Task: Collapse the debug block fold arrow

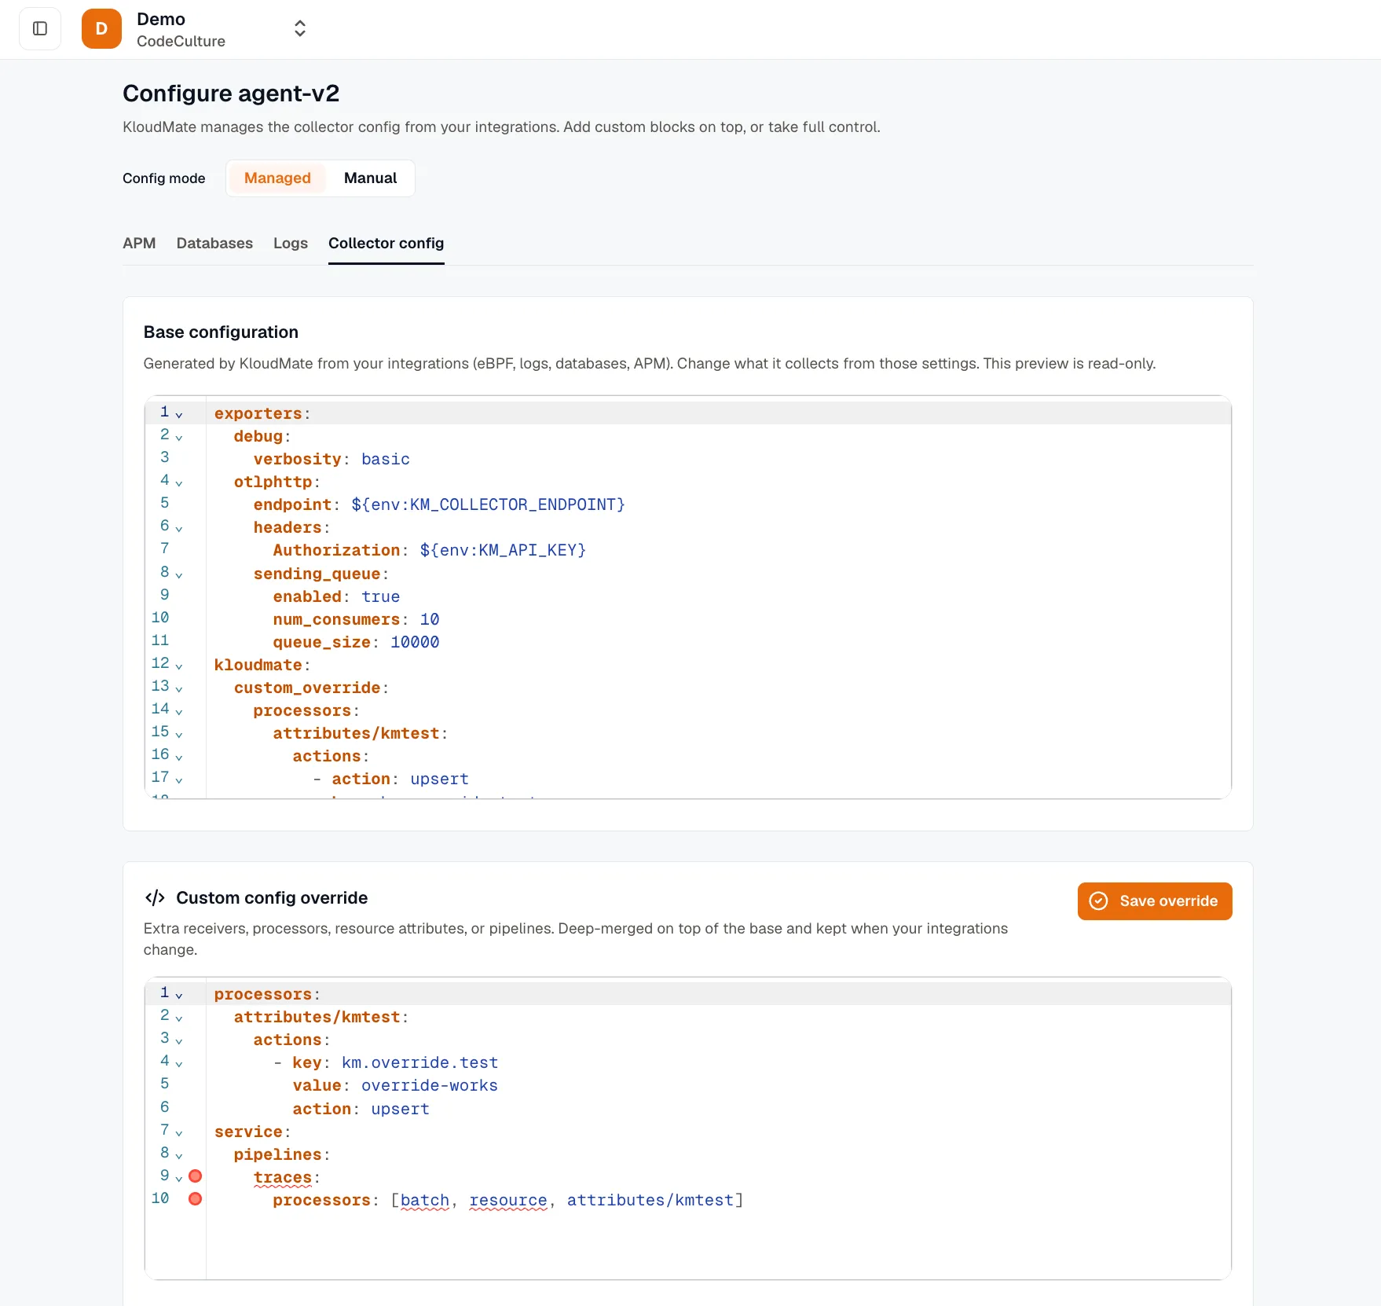Action: [179, 437]
